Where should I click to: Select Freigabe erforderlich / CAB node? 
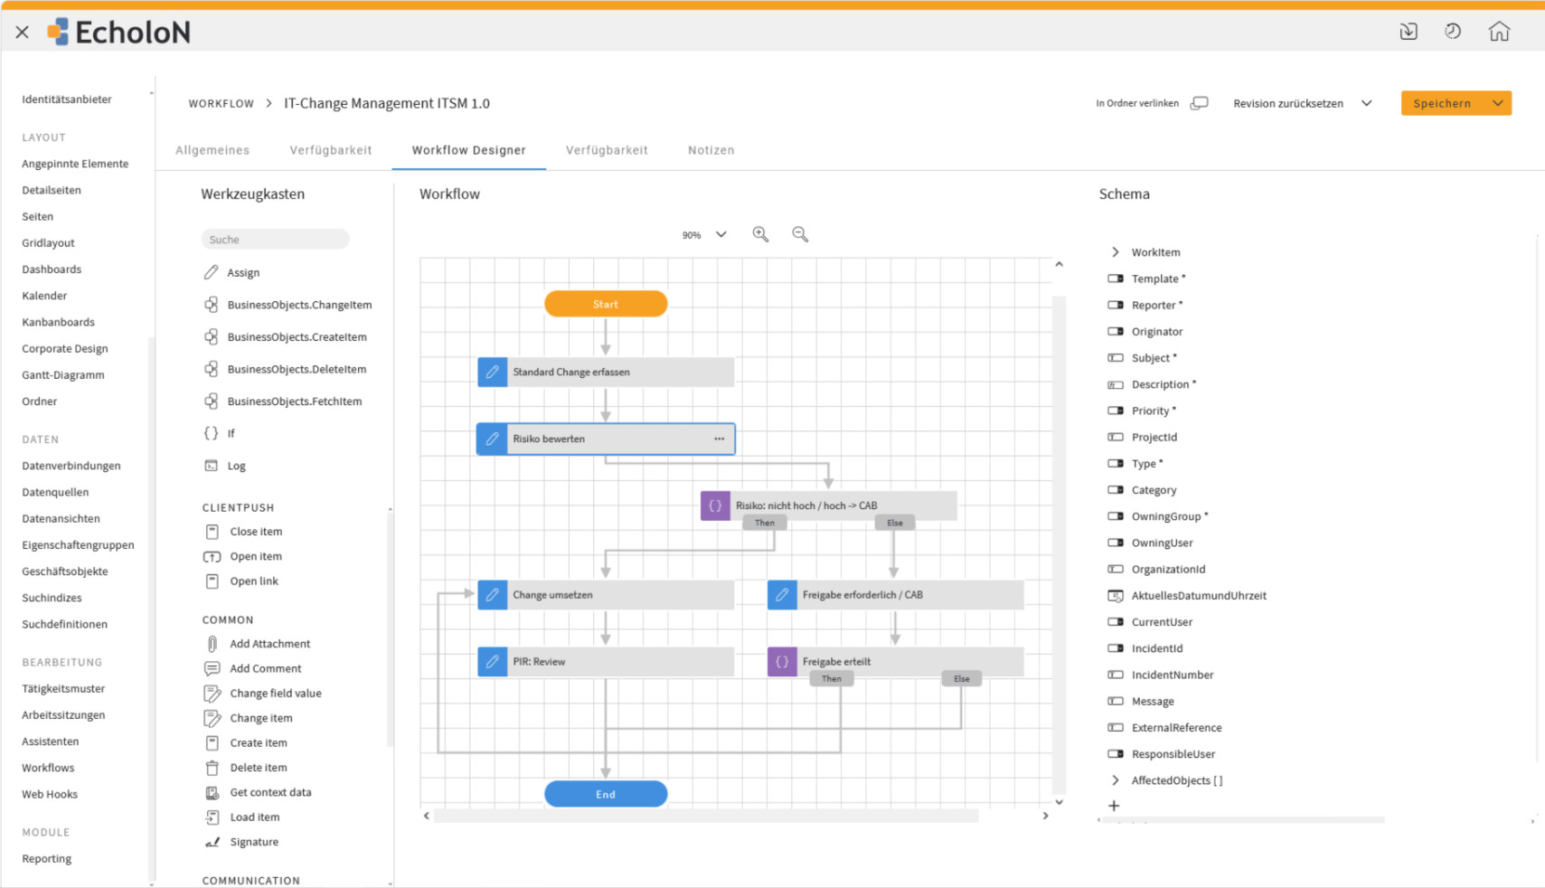(896, 595)
